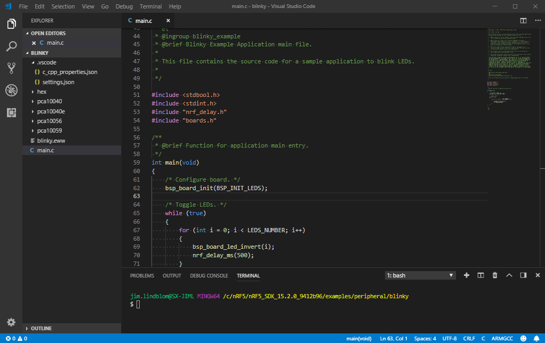
Task: Switch to the Output panel tab
Action: click(172, 276)
